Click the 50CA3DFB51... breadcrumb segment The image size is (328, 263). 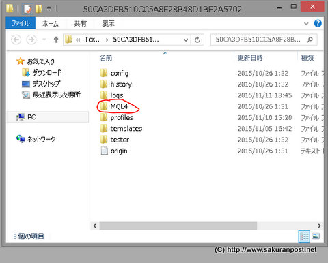pyautogui.click(x=136, y=40)
